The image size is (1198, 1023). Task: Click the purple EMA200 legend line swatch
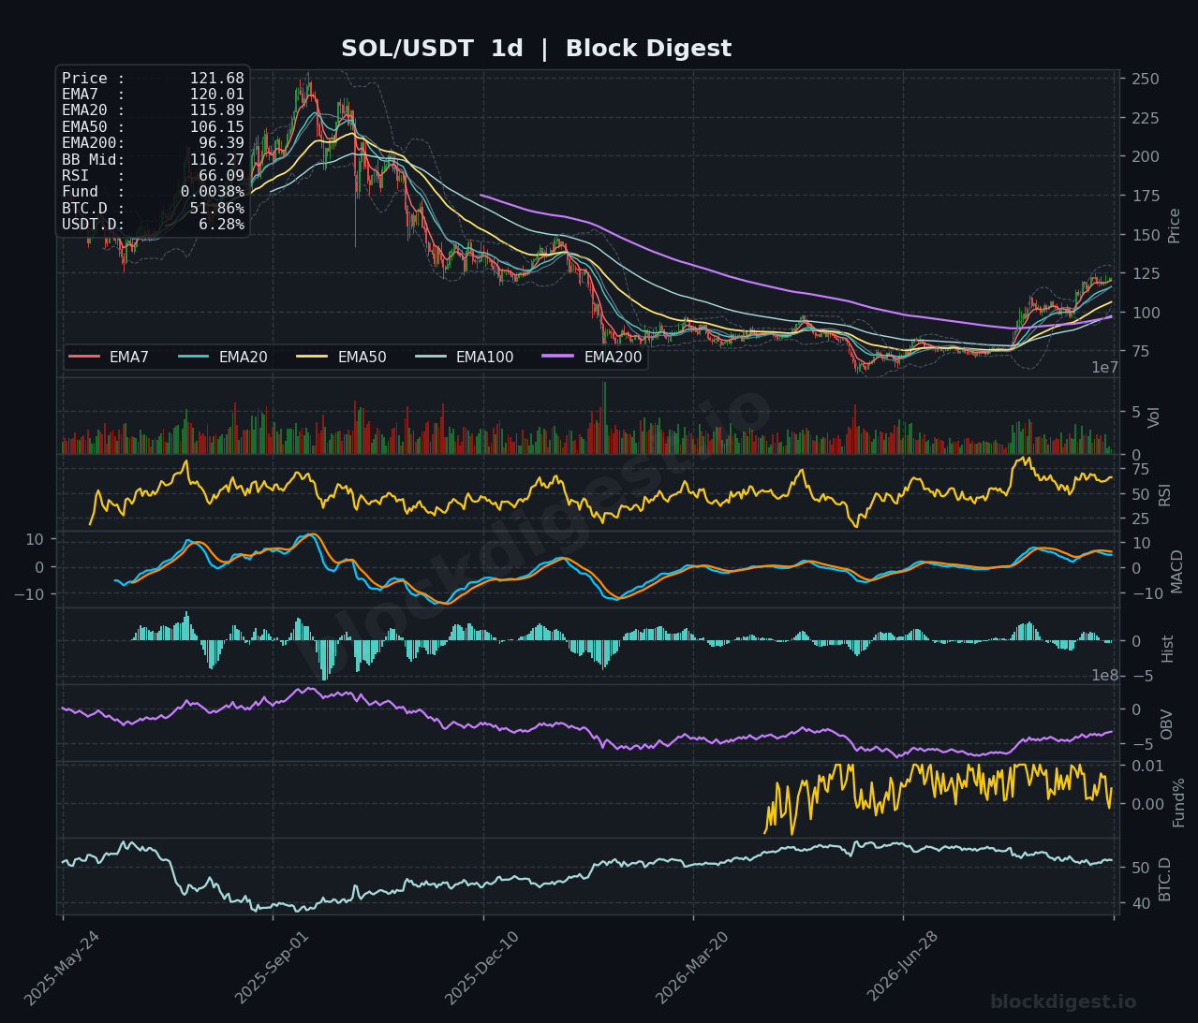click(x=557, y=357)
